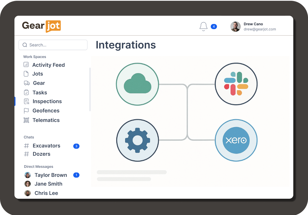The width and height of the screenshot is (308, 215).
Task: Click the Activity Feed chart icon
Action: pyautogui.click(x=26, y=65)
